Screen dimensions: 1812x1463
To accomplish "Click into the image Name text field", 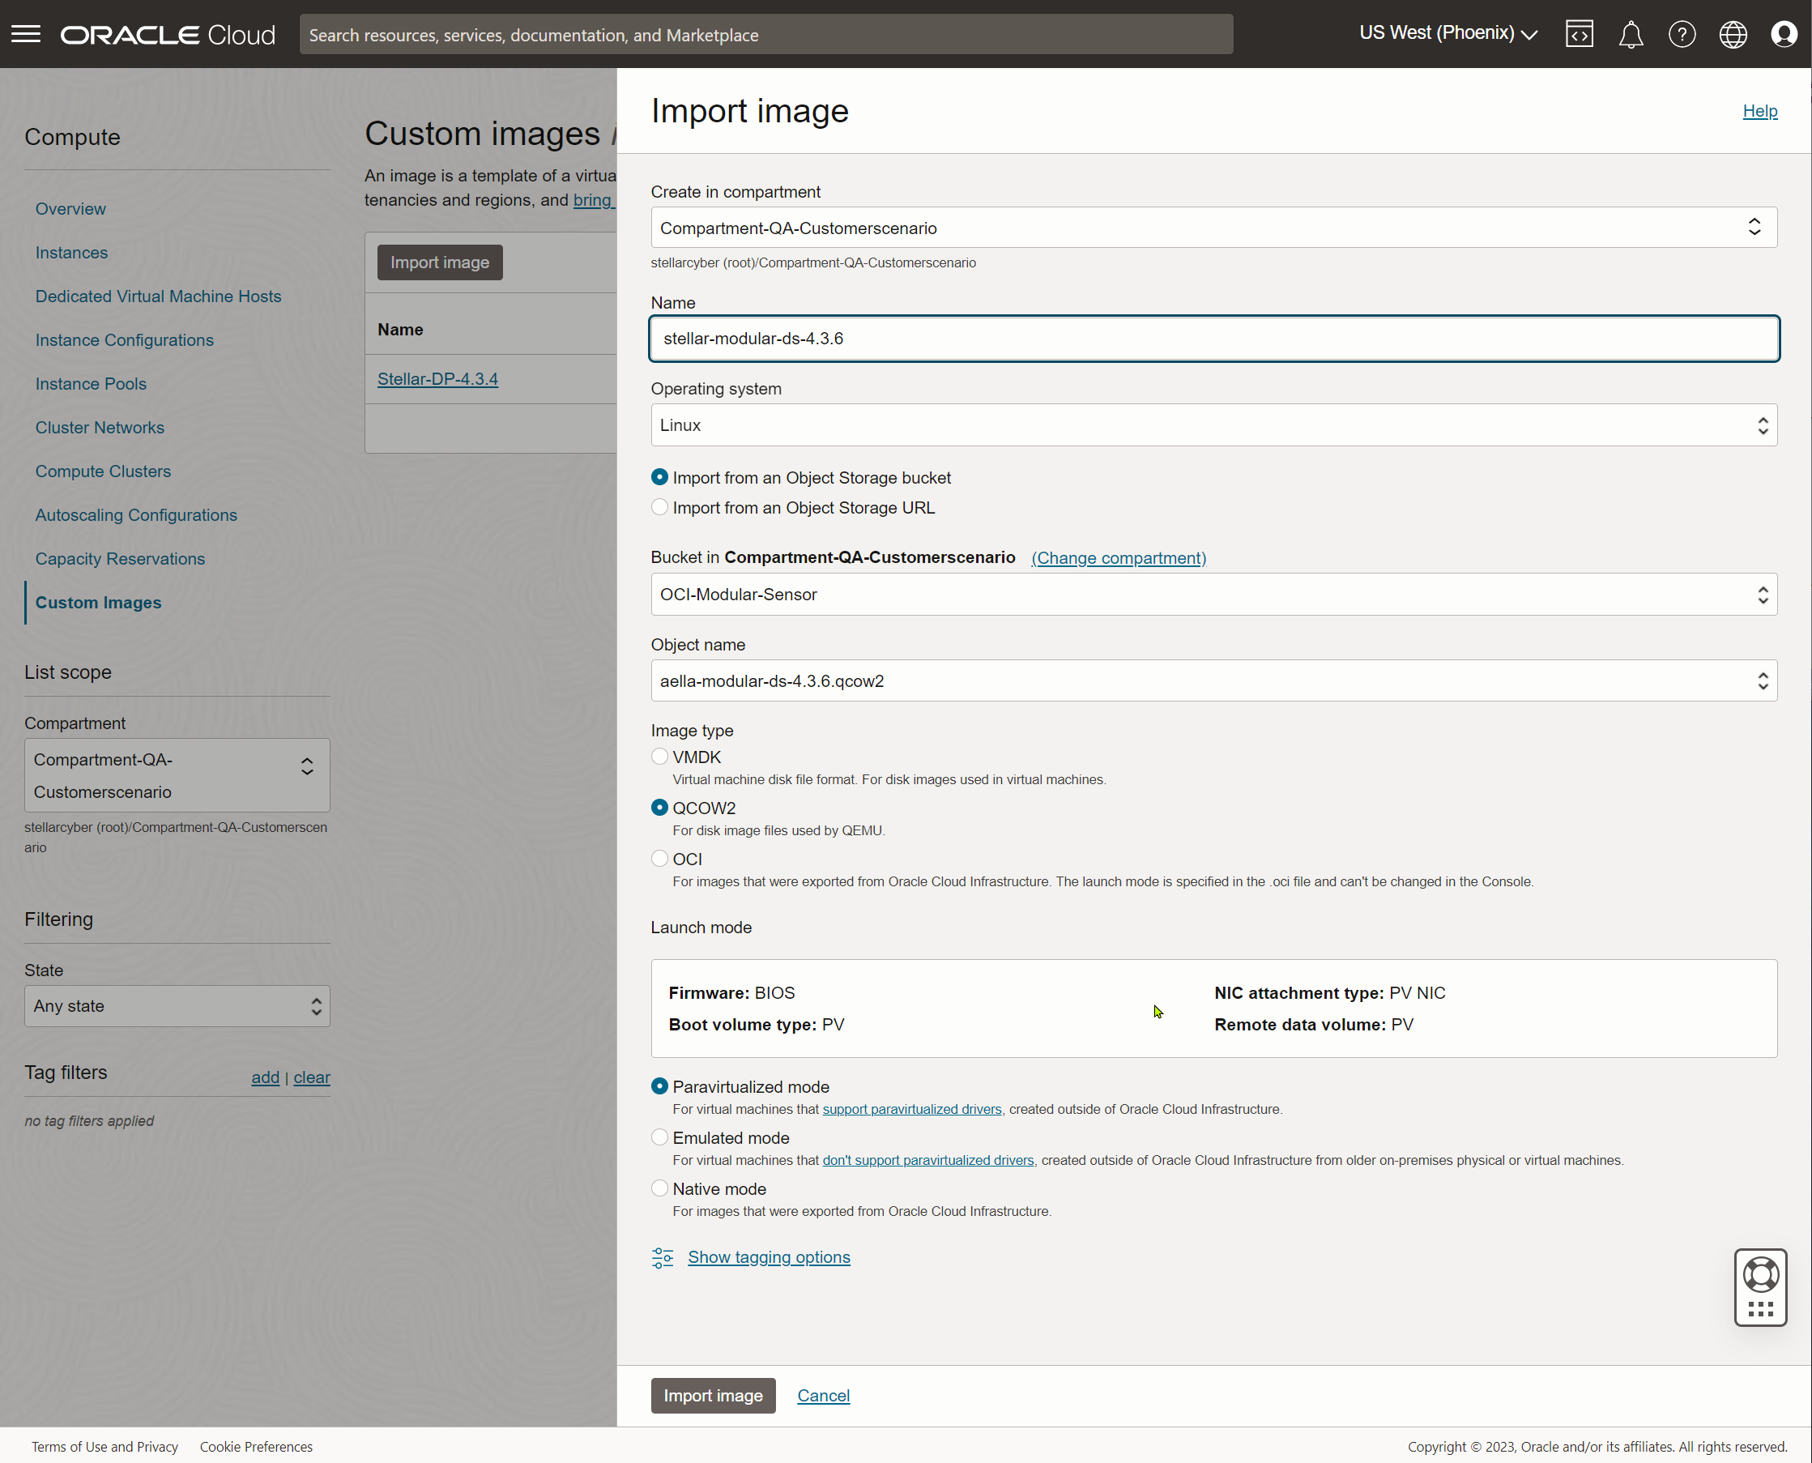I will coord(1213,339).
